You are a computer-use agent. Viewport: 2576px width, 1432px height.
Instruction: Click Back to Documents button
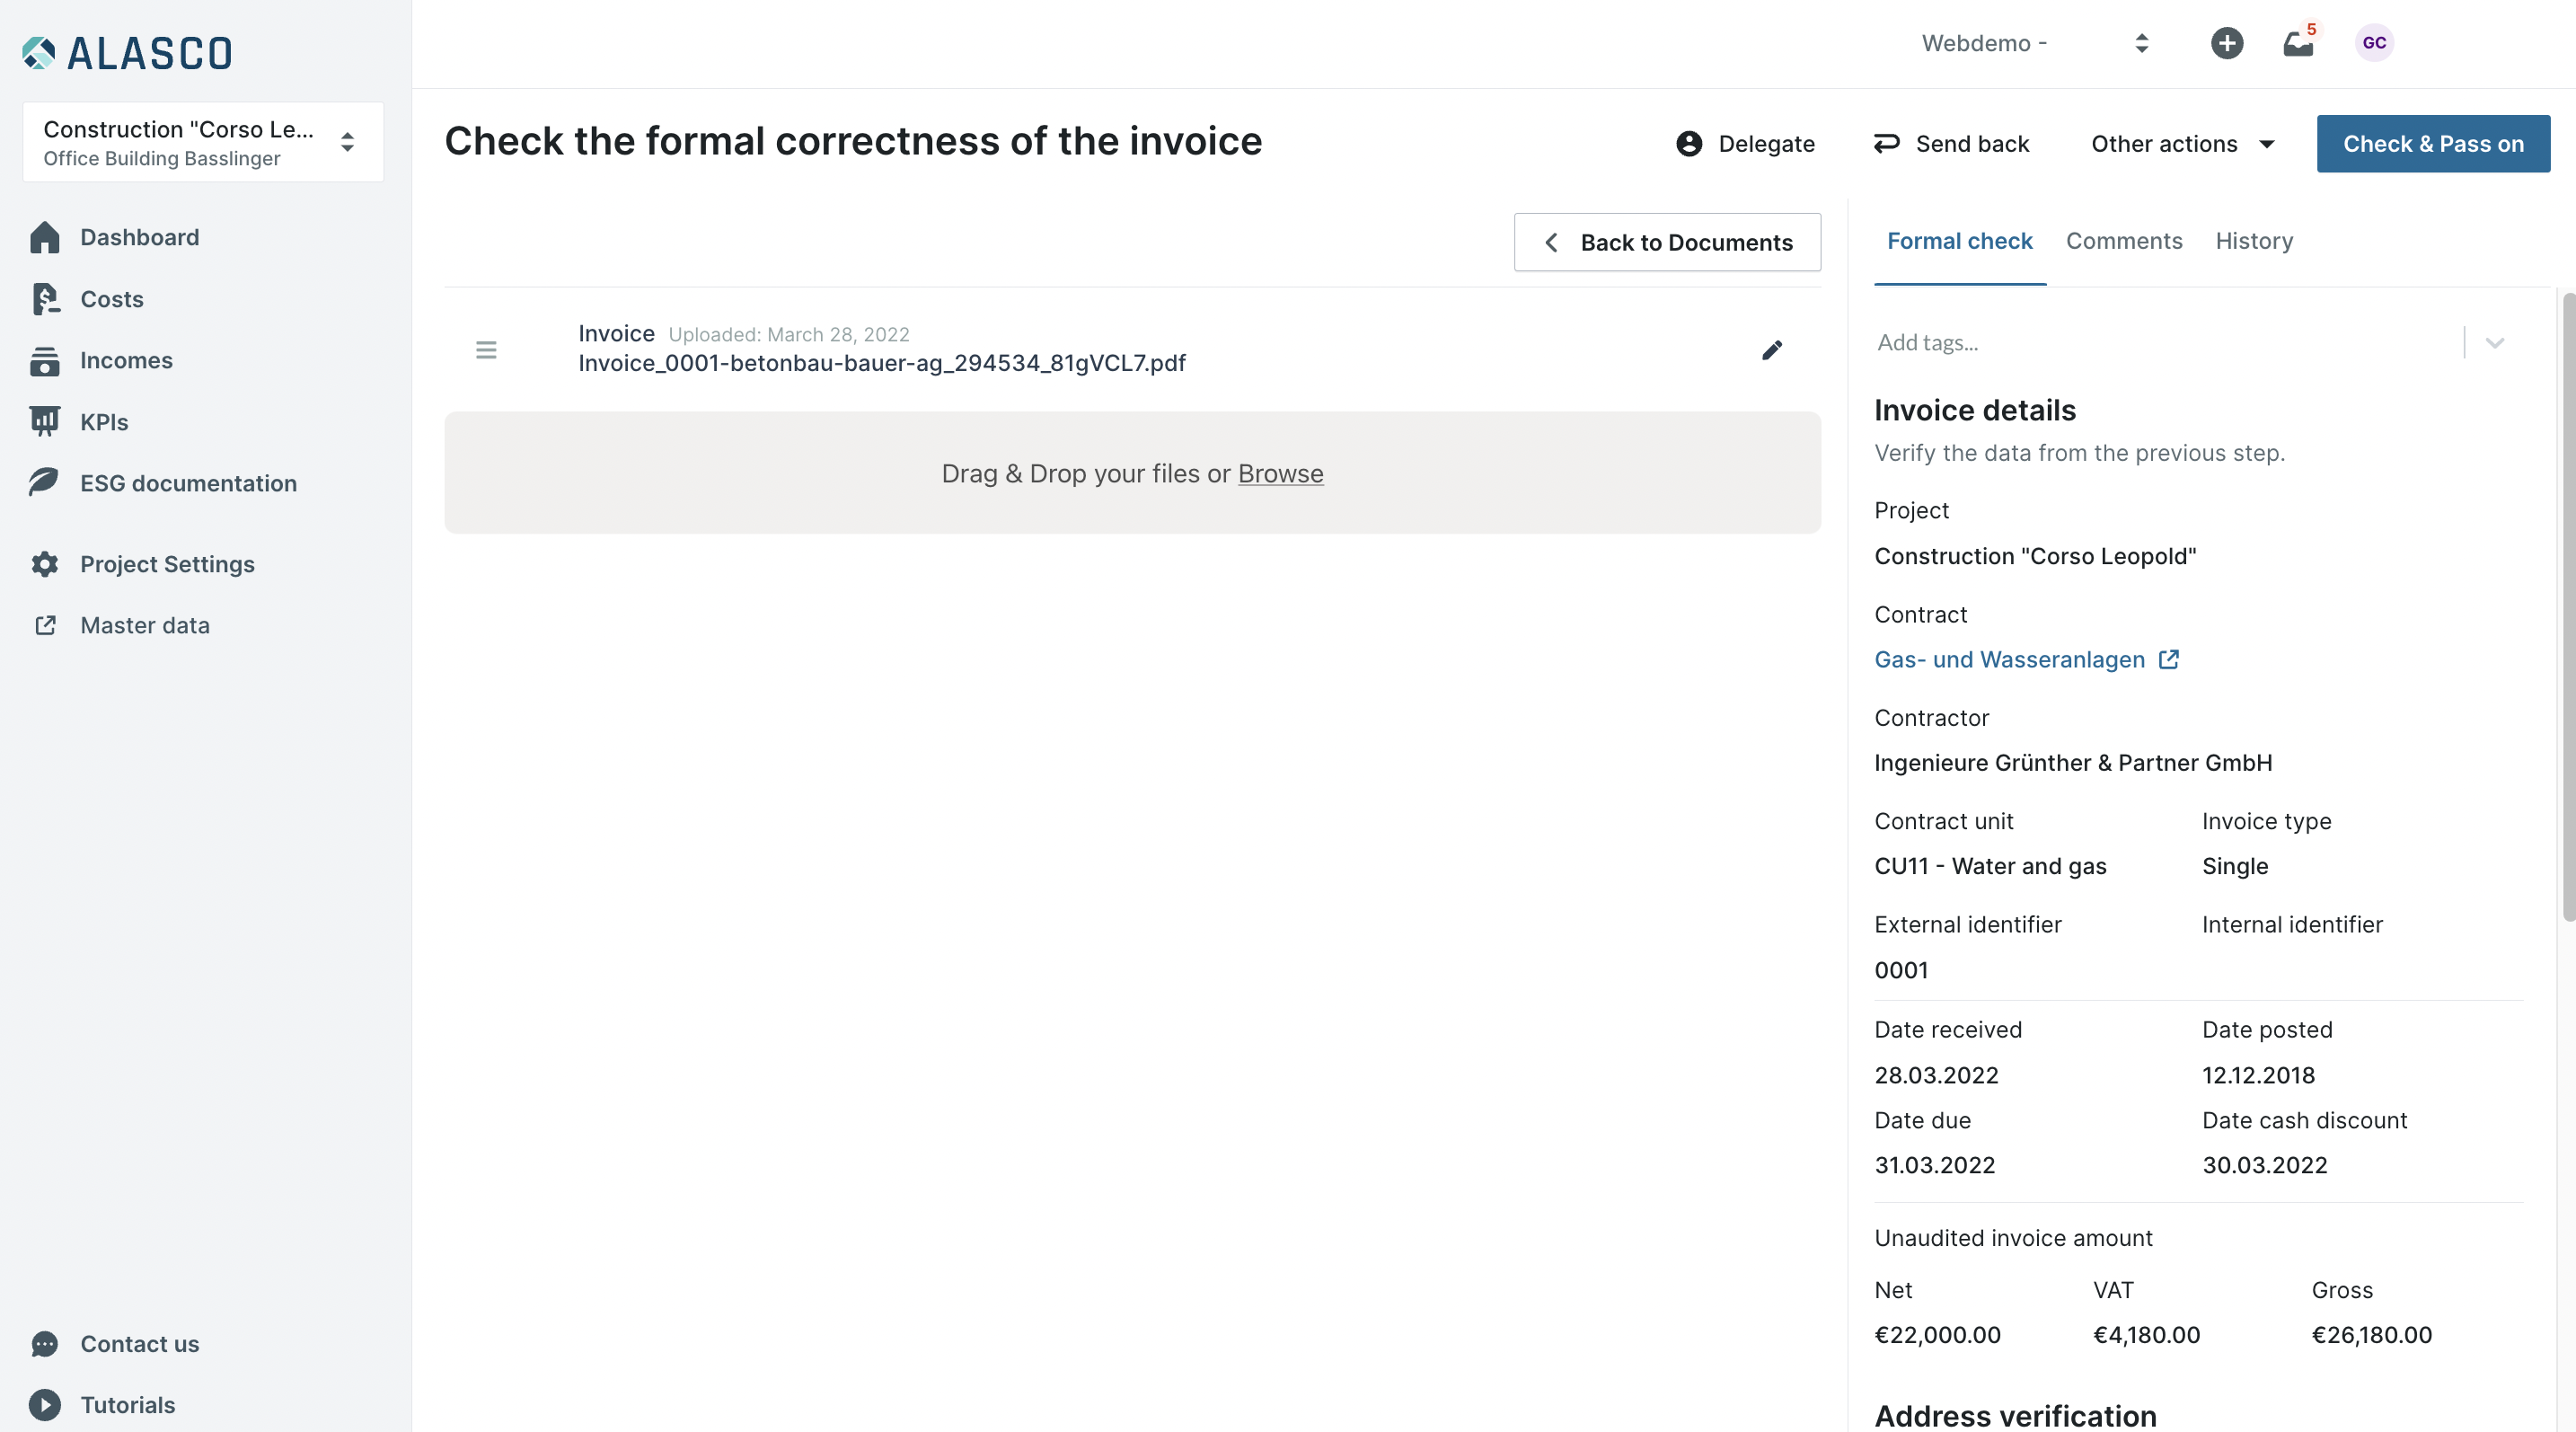click(x=1667, y=242)
